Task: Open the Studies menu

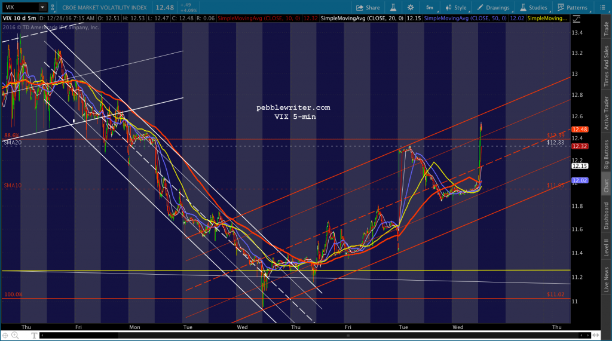Action: pyautogui.click(x=533, y=7)
